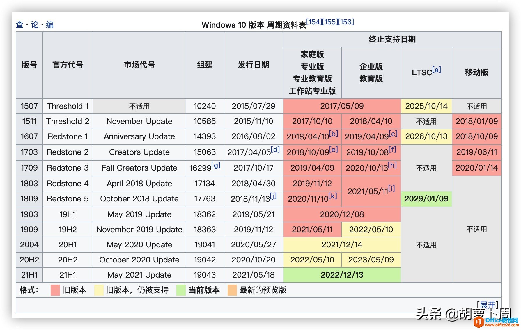Click build number 17763
This screenshot has width=521, height=330.
click(205, 199)
